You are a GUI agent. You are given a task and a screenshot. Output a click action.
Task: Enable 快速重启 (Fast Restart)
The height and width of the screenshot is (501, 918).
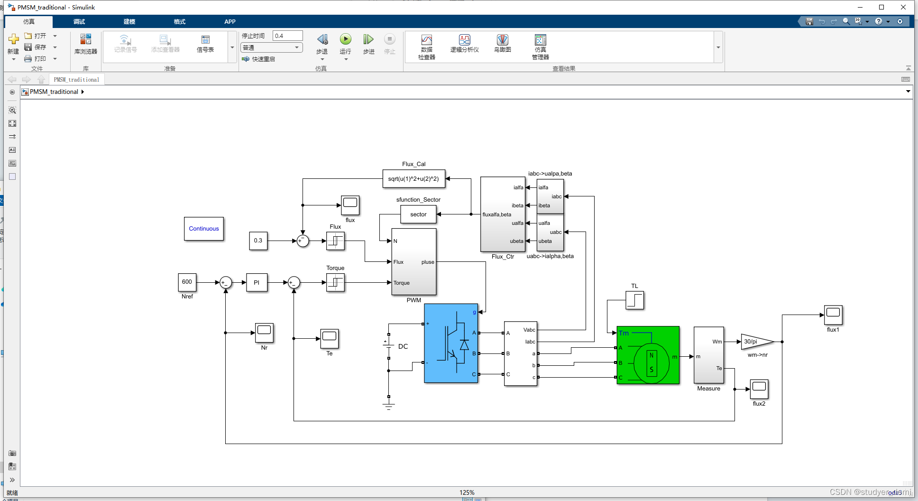259,59
